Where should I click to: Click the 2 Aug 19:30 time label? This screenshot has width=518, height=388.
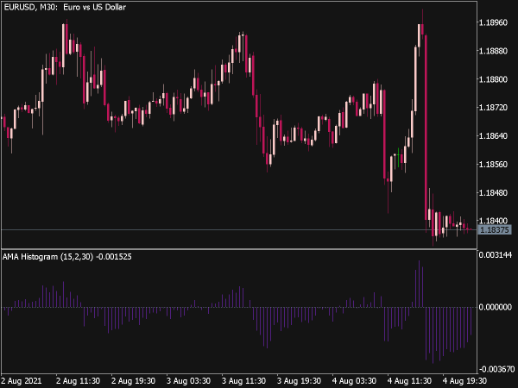(133, 381)
